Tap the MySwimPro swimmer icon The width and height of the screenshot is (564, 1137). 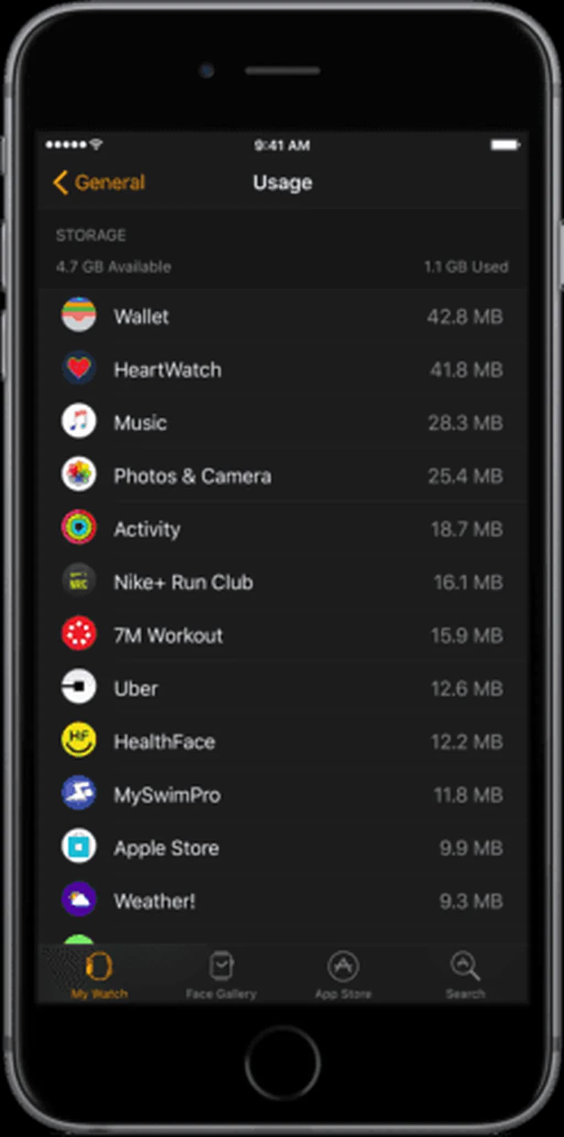point(79,793)
